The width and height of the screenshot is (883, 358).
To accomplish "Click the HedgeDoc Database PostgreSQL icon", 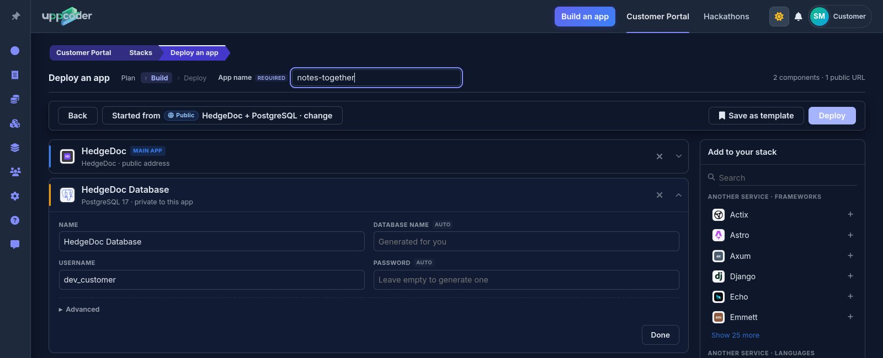I will 67,195.
